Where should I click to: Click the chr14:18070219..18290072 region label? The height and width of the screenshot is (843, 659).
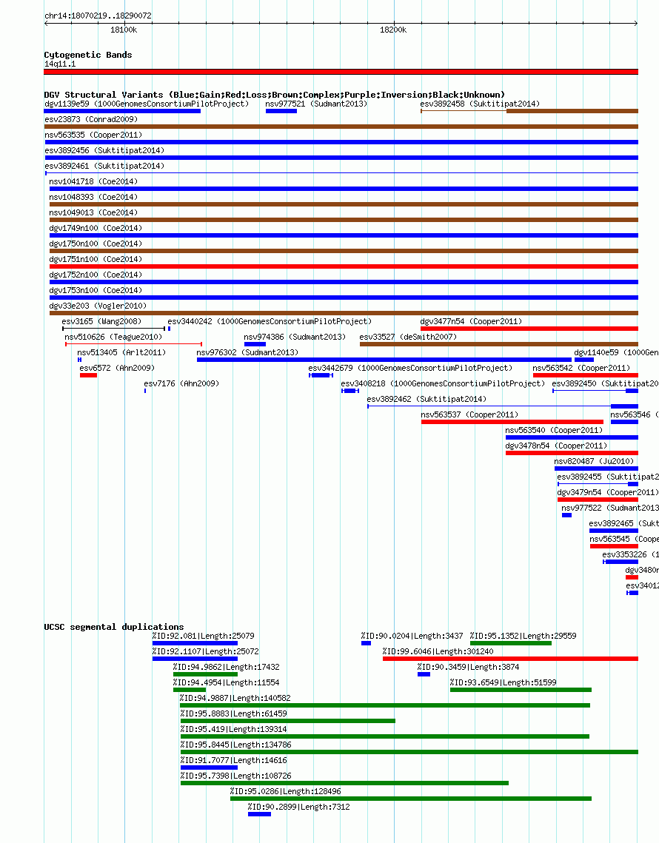pos(98,16)
